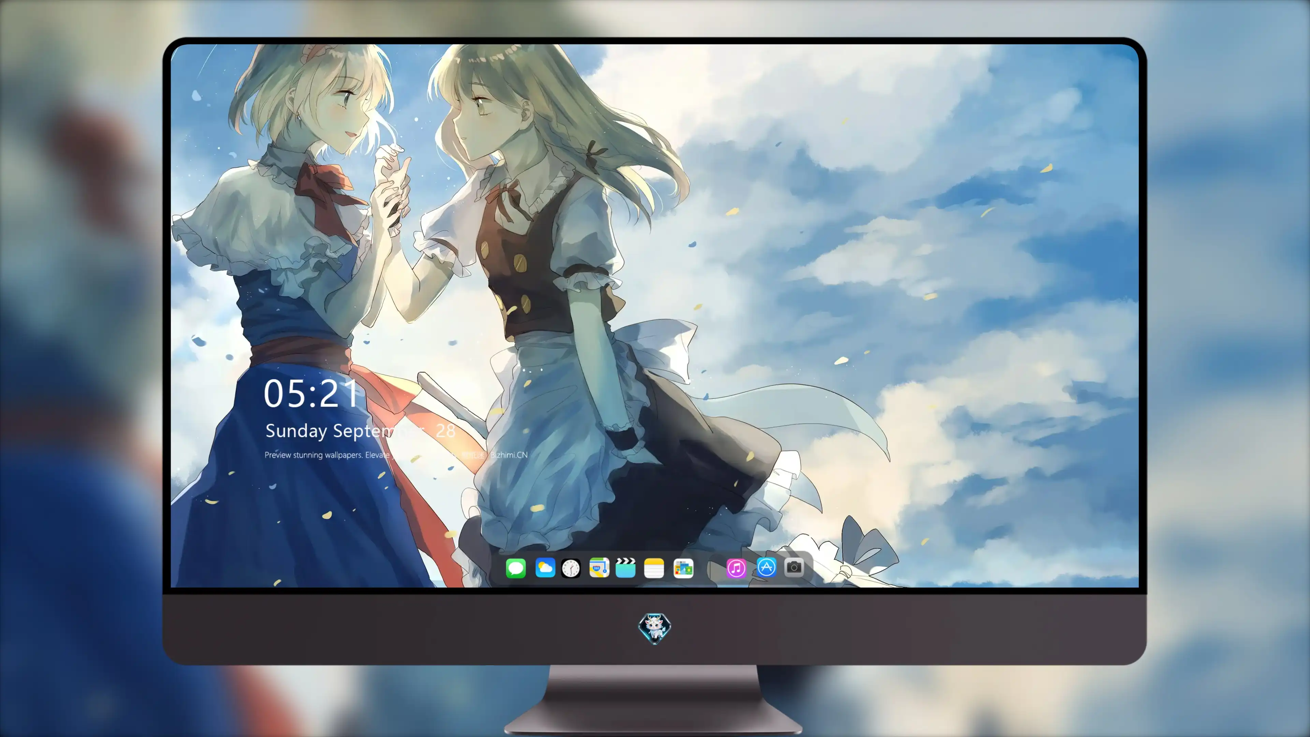Open the blue App Store icon
The width and height of the screenshot is (1310, 737).
(766, 567)
